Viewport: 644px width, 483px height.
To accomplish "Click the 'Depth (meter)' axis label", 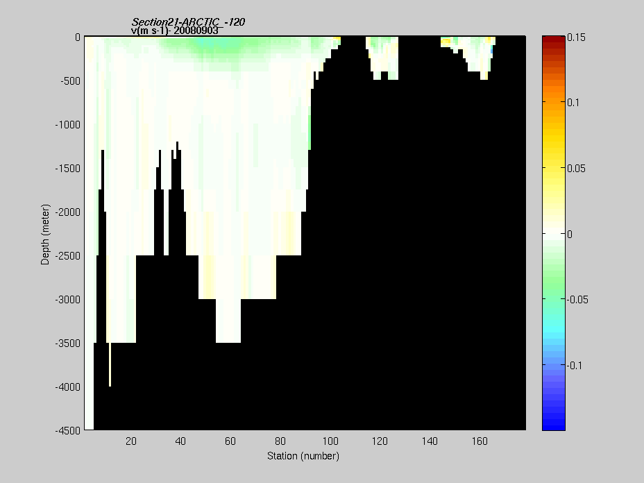I will (45, 234).
